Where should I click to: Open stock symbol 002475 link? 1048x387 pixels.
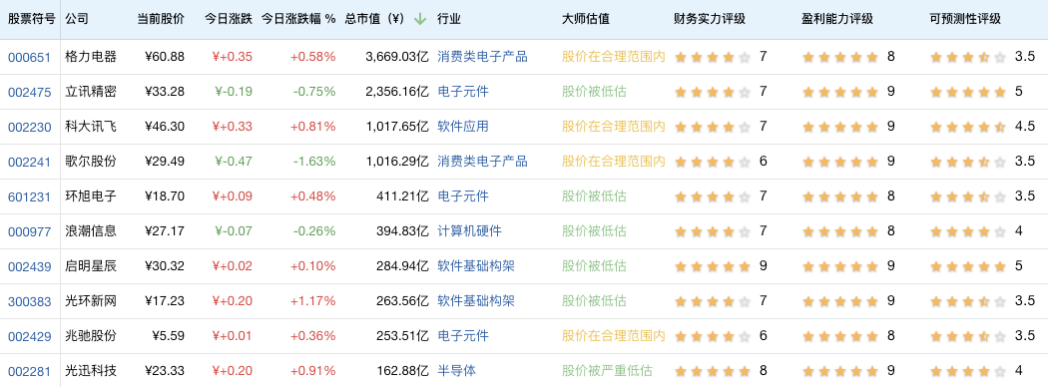[x=29, y=92]
